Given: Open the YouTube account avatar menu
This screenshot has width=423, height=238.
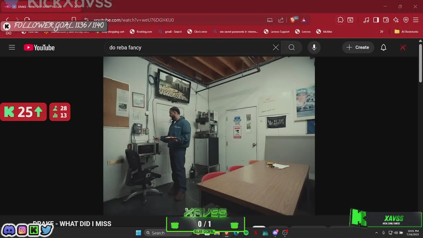Looking at the screenshot, I should coord(403,48).
